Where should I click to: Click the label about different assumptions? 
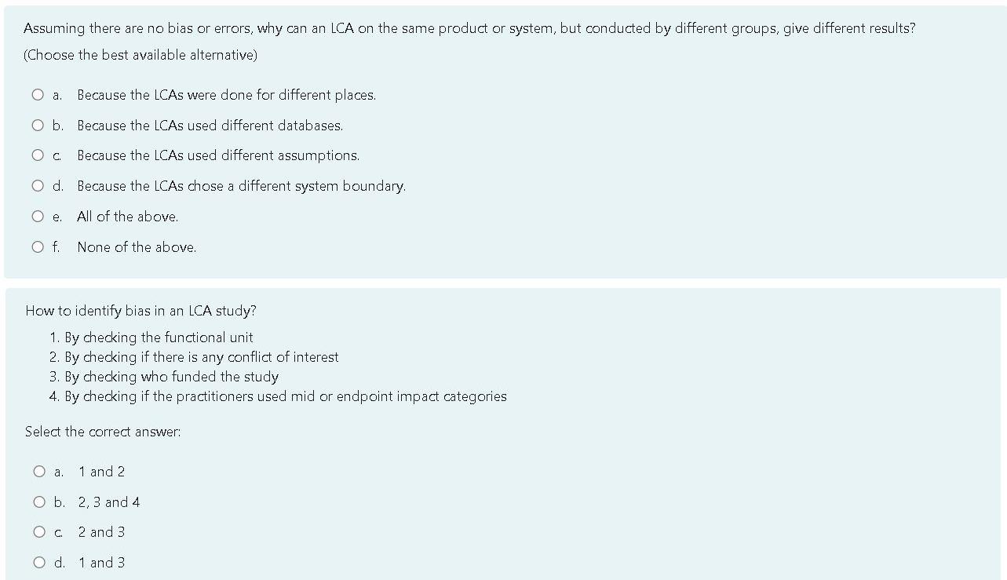pyautogui.click(x=217, y=155)
